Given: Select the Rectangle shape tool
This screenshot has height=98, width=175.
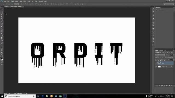Looking at the screenshot, I should (2, 50).
